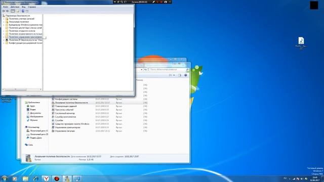
Task: Expand Политики открытого ключа node
Action: pos(4,31)
